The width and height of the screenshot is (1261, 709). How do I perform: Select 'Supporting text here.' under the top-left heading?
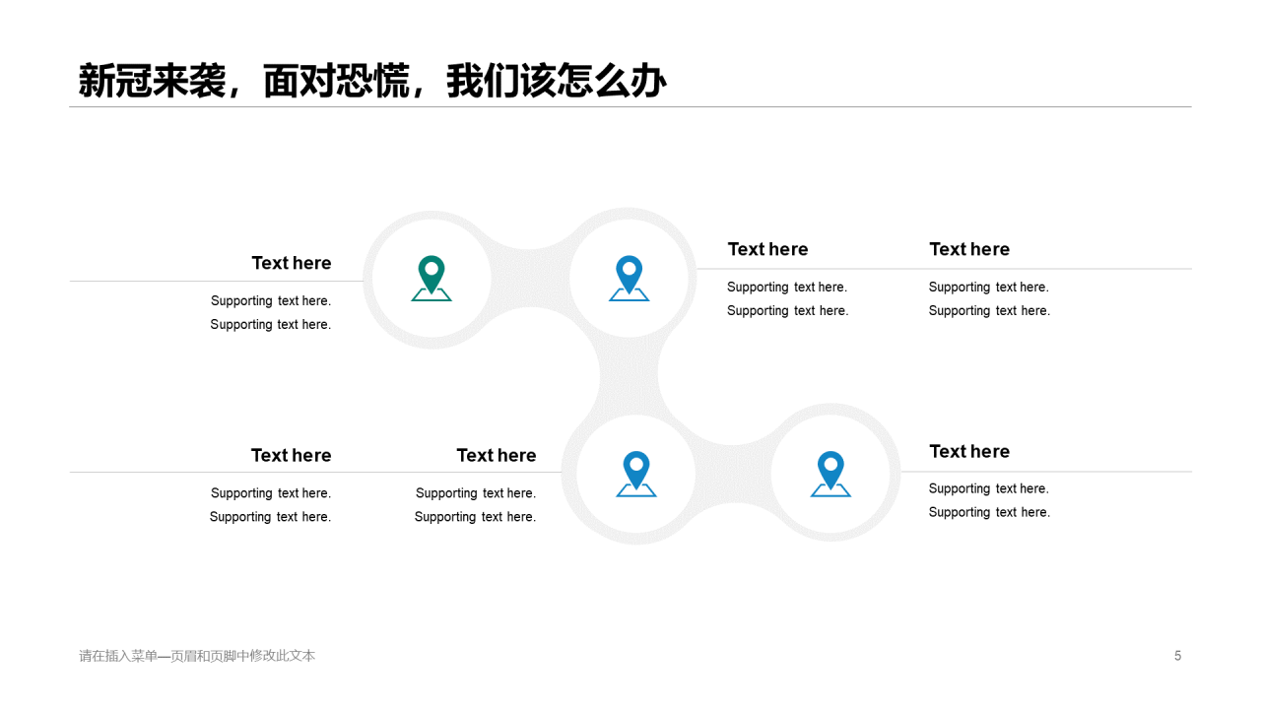pyautogui.click(x=271, y=300)
